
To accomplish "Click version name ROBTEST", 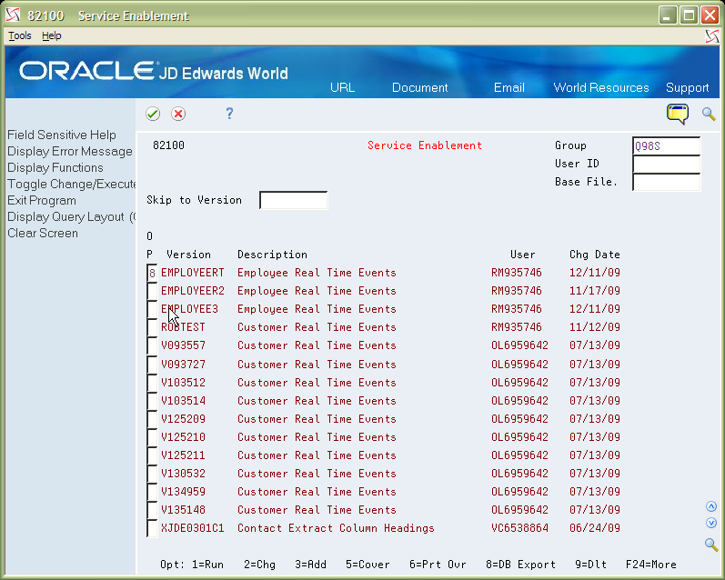I will click(x=183, y=327).
